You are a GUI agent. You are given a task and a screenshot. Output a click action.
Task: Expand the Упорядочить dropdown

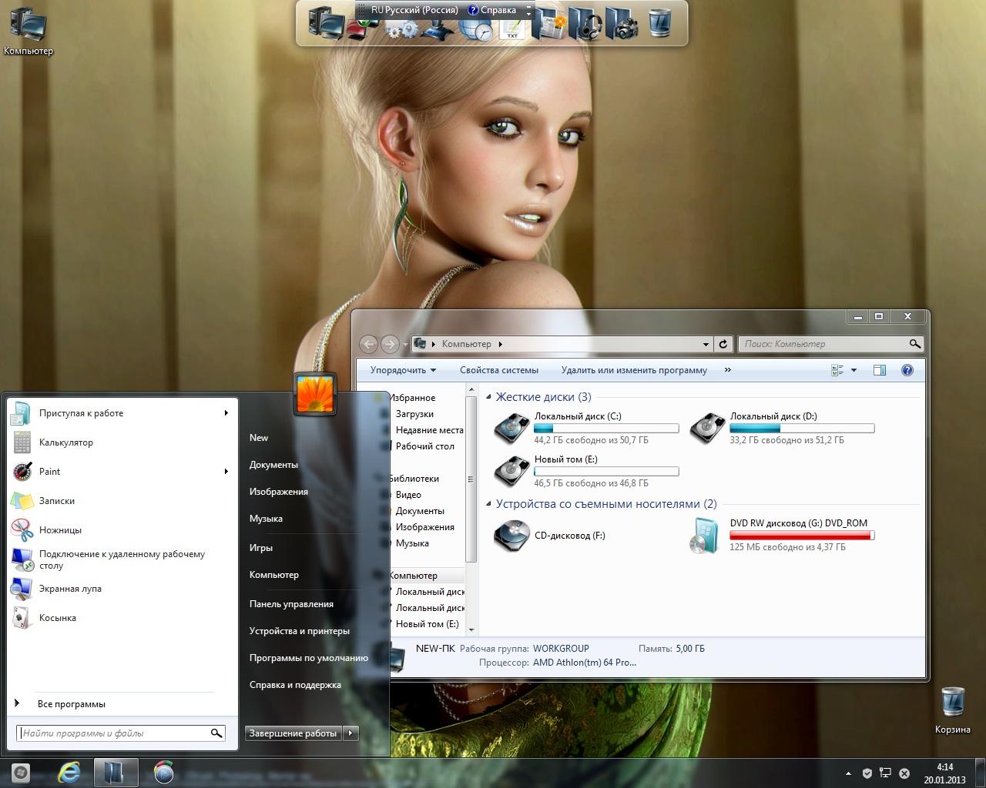click(x=403, y=370)
